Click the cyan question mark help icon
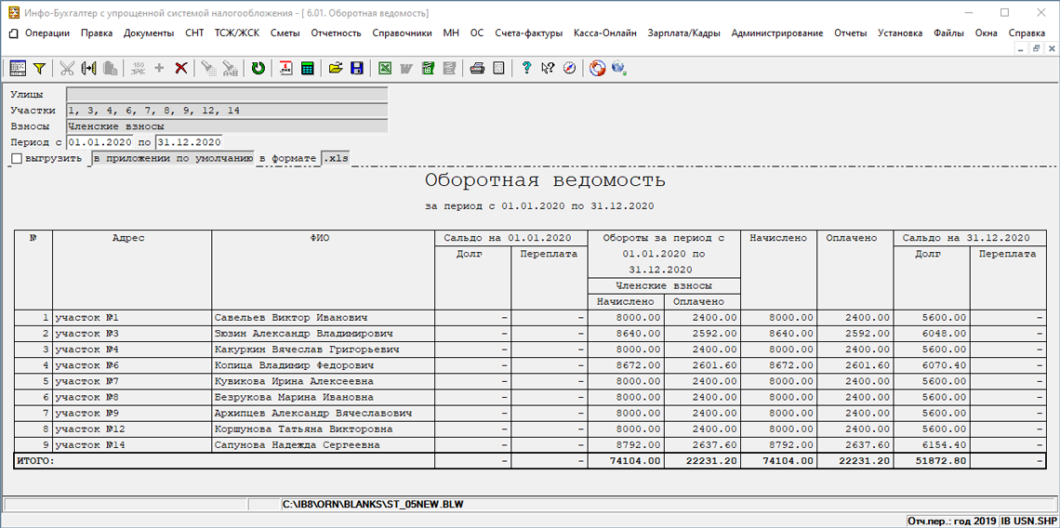 coord(526,68)
